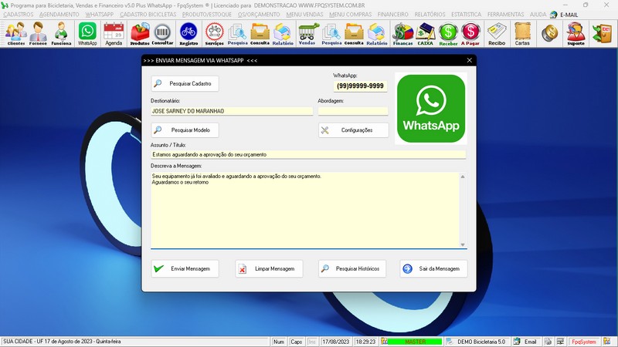The height and width of the screenshot is (347, 618).
Task: Click message box scroll down arrow
Action: [463, 244]
